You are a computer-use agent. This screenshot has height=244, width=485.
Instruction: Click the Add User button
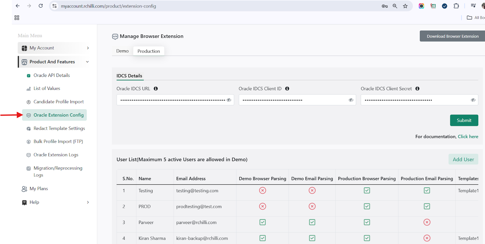tap(463, 159)
